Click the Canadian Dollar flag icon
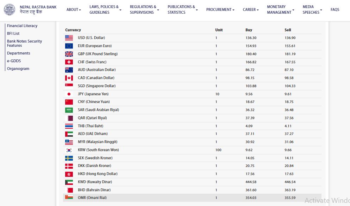This screenshot has width=350, height=206. (x=69, y=78)
